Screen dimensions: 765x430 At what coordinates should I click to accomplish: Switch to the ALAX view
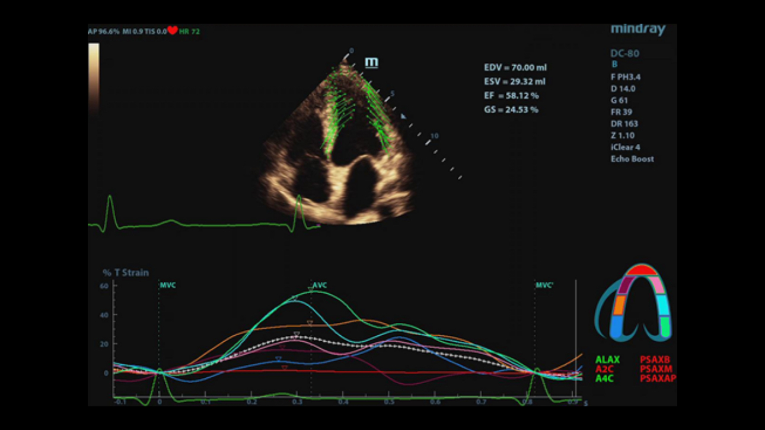coord(607,360)
